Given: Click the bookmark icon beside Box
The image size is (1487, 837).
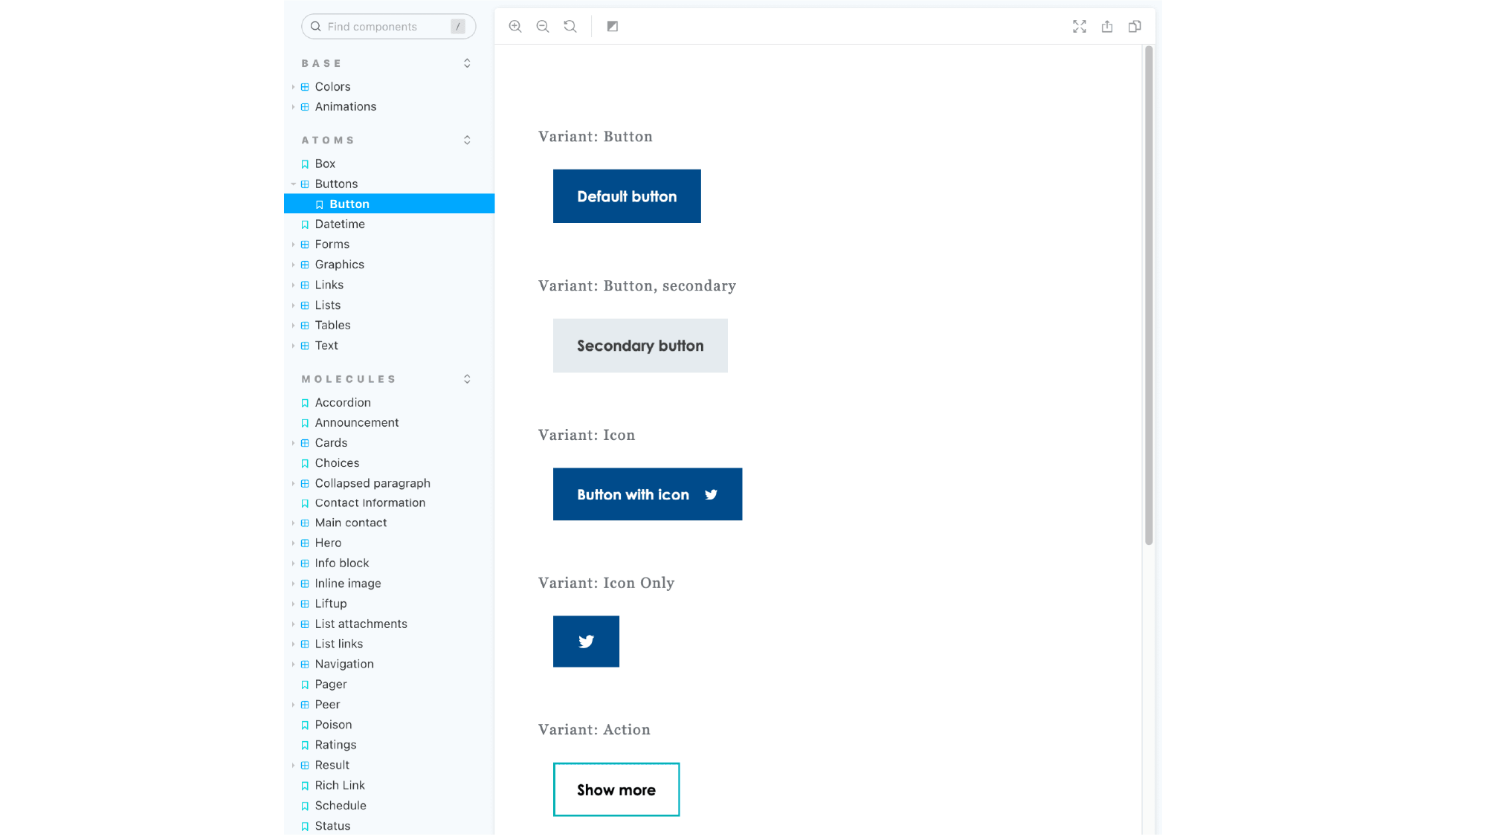Looking at the screenshot, I should point(305,164).
